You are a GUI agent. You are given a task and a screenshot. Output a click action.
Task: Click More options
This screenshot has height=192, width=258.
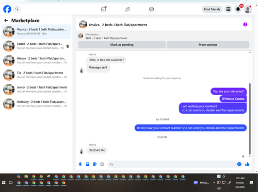[208, 45]
